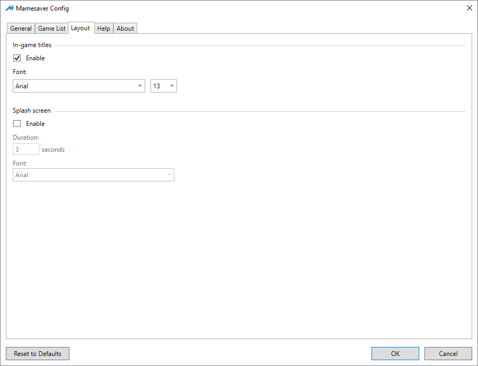The height and width of the screenshot is (366, 478).
Task: Select the Layout tab
Action: [x=81, y=28]
